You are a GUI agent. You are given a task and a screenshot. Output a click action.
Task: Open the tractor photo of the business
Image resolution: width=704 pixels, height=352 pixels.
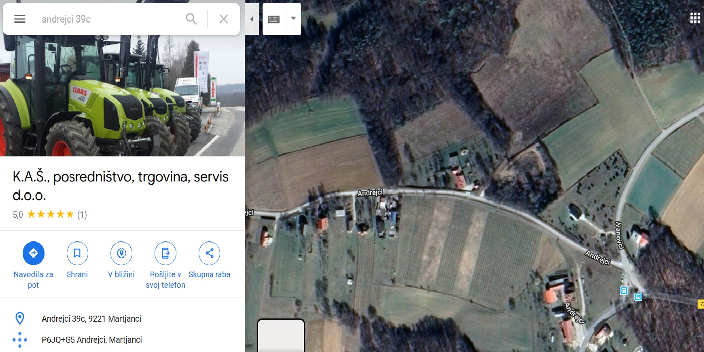point(122,95)
